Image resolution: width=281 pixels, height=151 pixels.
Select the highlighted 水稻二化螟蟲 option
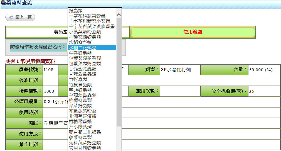point(83,48)
